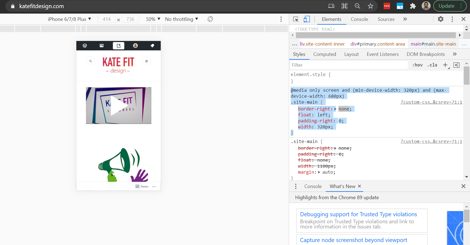Open DevTools settings gear

point(441,19)
